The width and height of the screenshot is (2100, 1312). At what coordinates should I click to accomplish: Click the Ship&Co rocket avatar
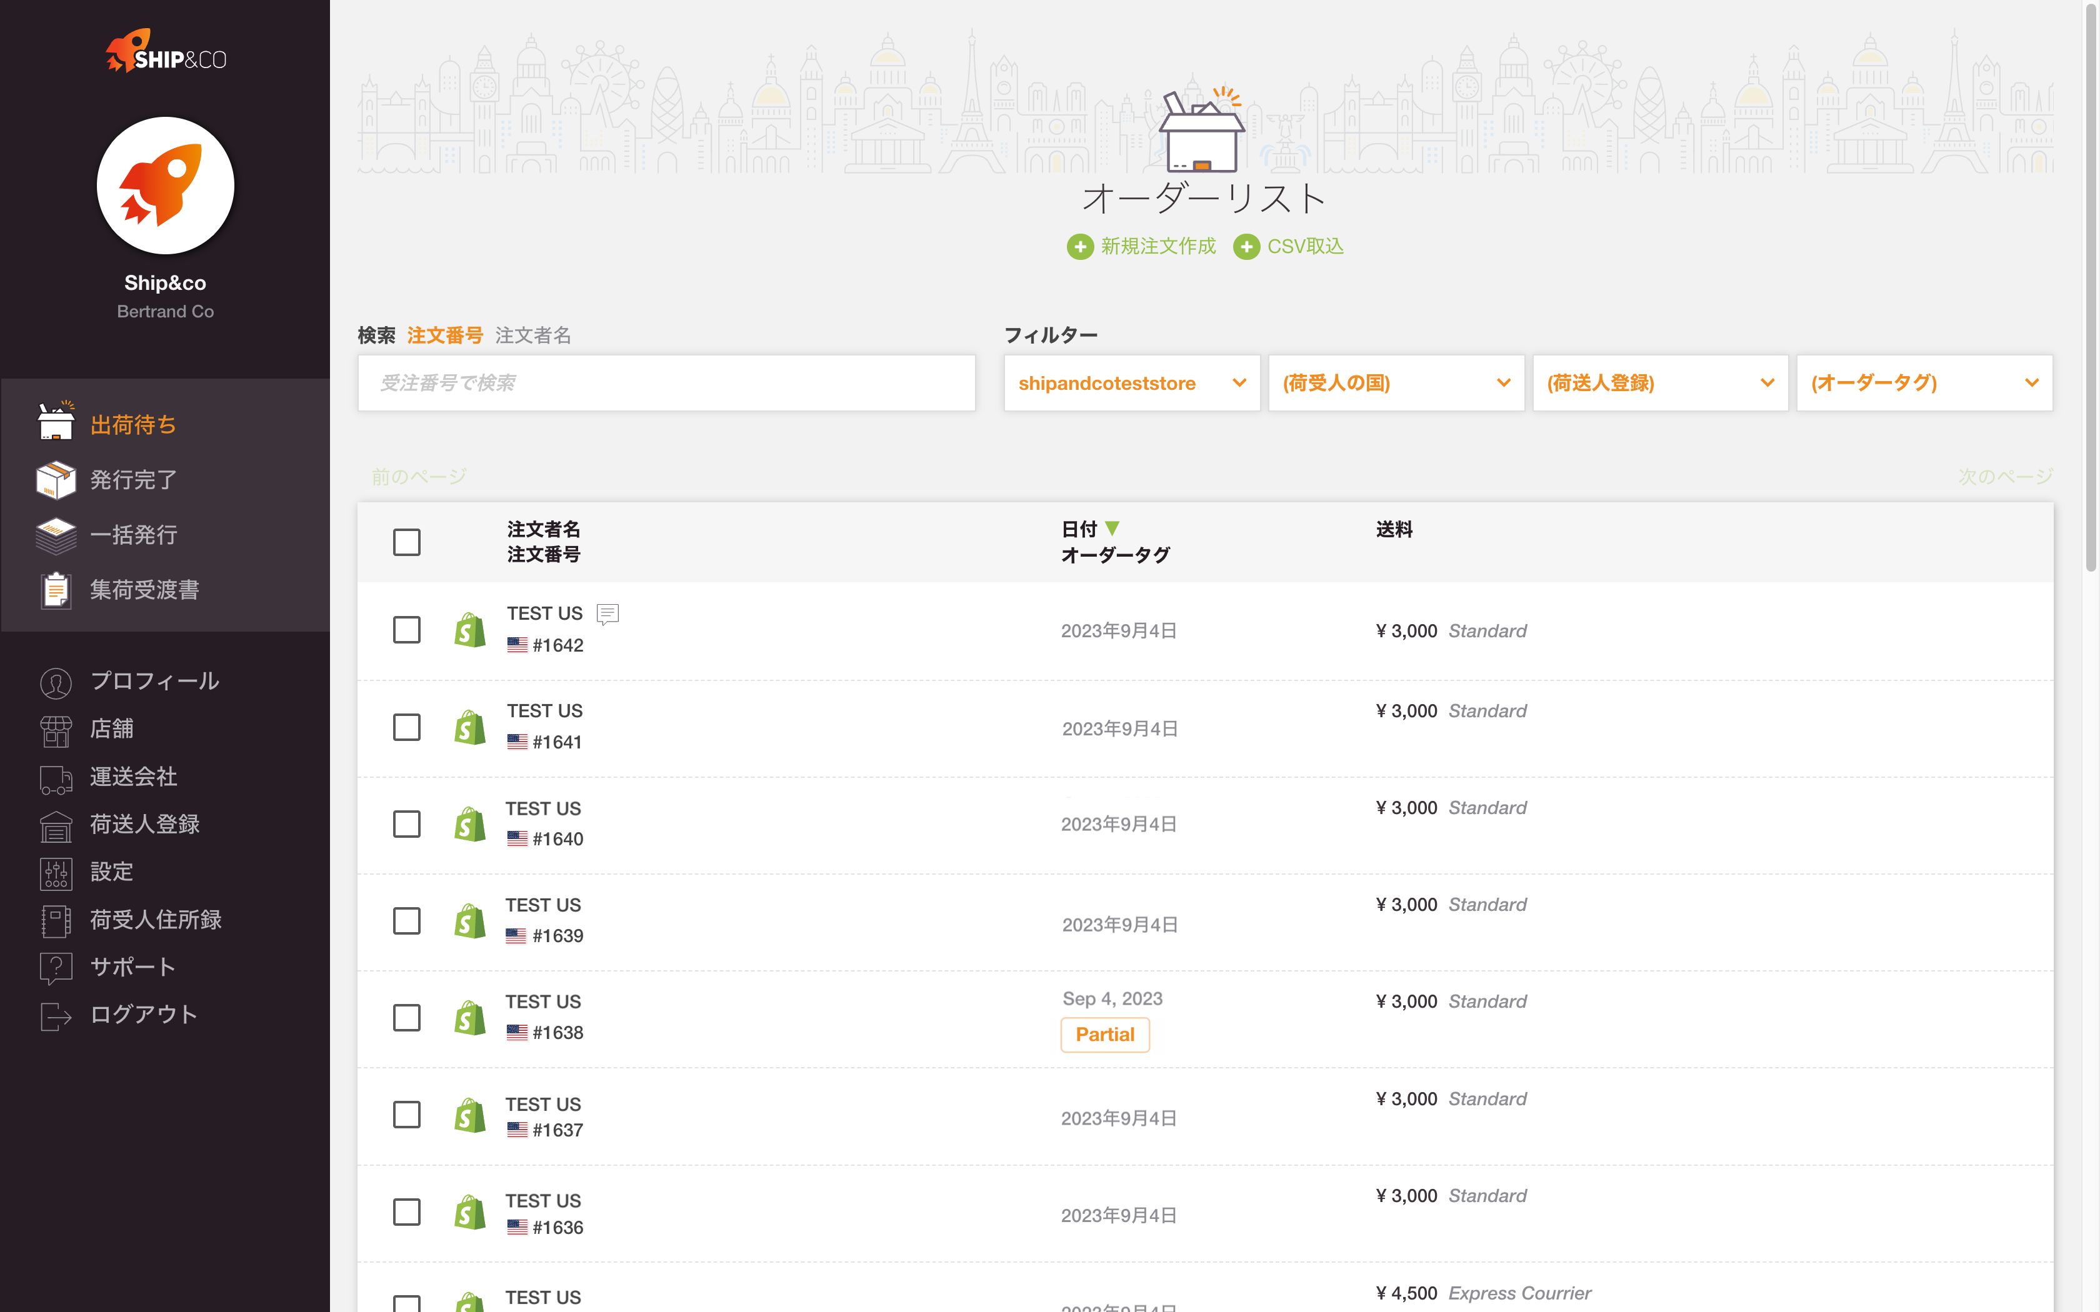tap(165, 186)
